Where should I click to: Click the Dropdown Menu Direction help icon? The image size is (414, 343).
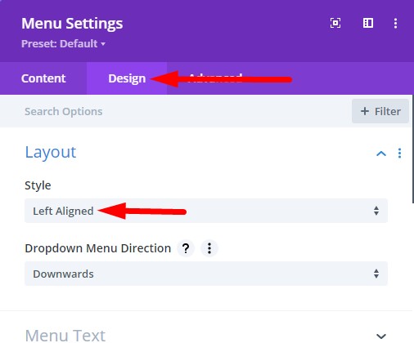(186, 248)
